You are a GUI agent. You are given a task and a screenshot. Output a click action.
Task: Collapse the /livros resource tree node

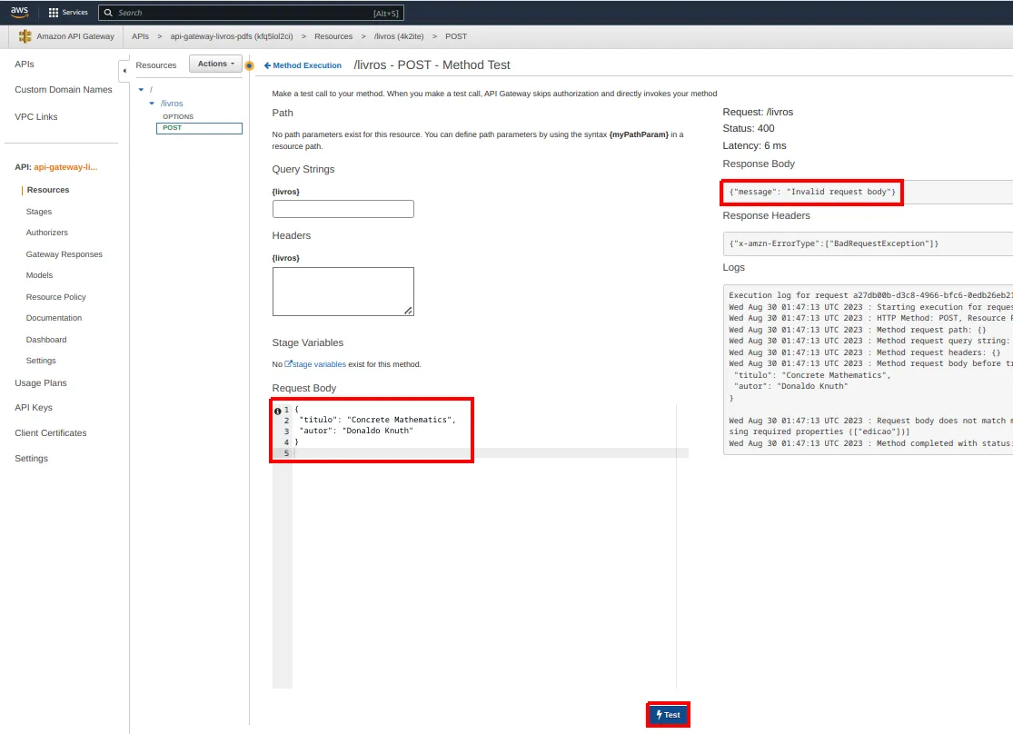152,104
